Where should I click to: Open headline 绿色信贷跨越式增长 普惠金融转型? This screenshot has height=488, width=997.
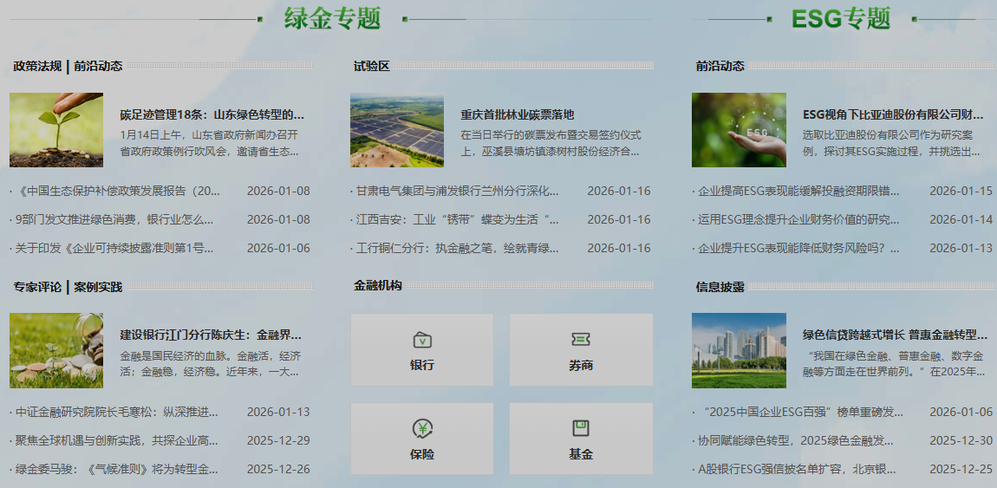click(x=895, y=335)
